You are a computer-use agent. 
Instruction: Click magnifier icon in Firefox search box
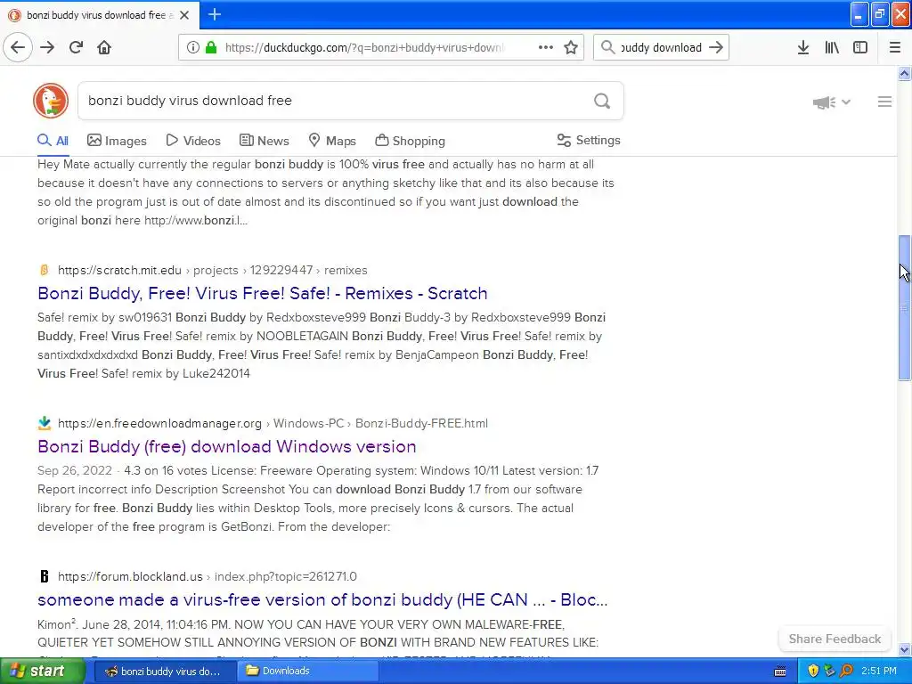607,47
